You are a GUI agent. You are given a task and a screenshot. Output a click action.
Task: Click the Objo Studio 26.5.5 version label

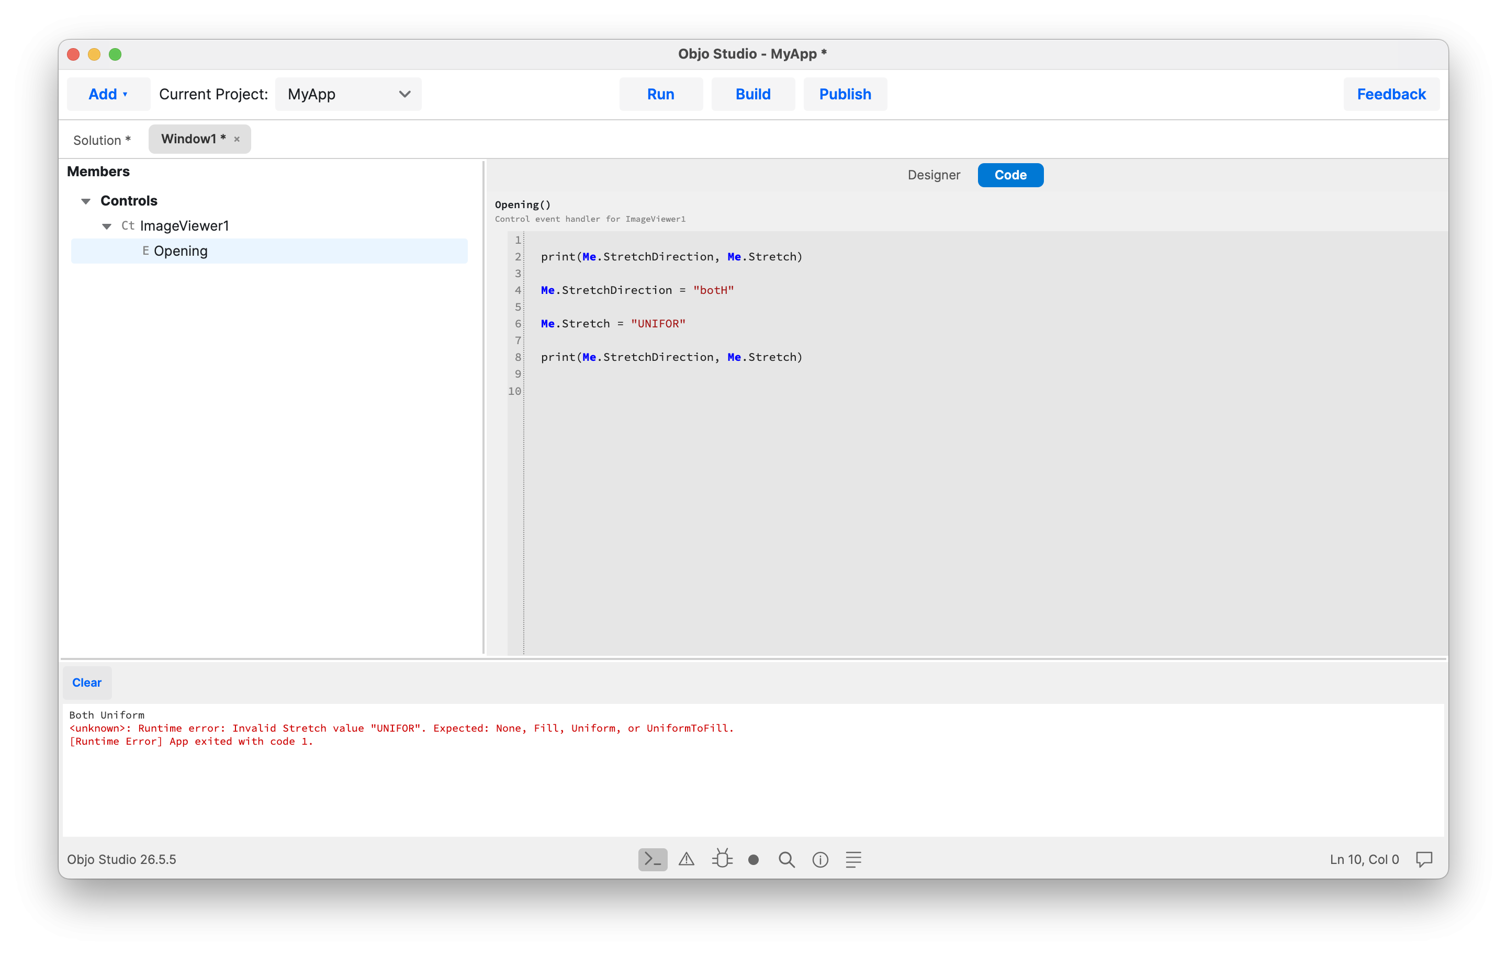(121, 859)
